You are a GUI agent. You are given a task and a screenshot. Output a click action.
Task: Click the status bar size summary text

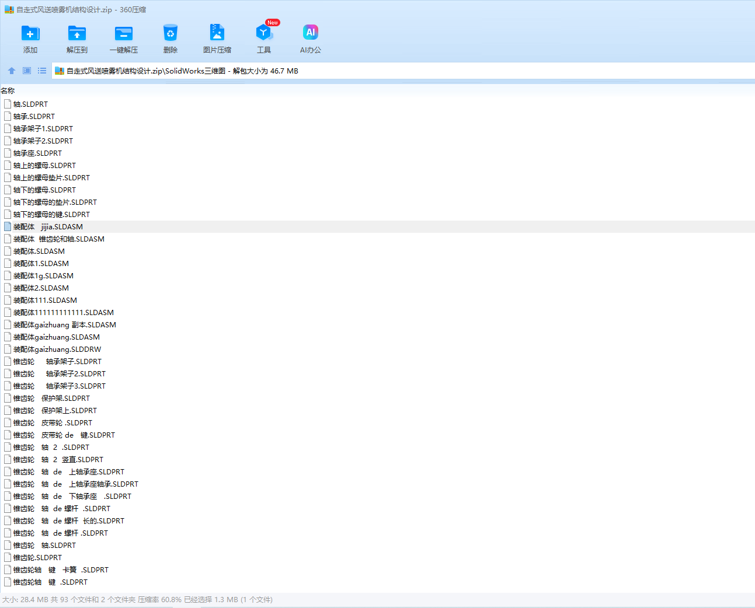tap(137, 599)
